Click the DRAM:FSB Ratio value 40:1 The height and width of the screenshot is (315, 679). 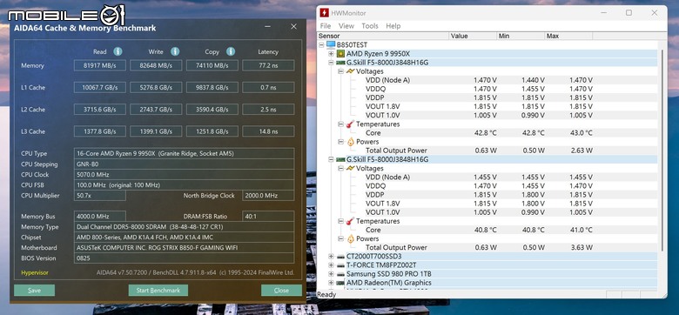click(268, 217)
